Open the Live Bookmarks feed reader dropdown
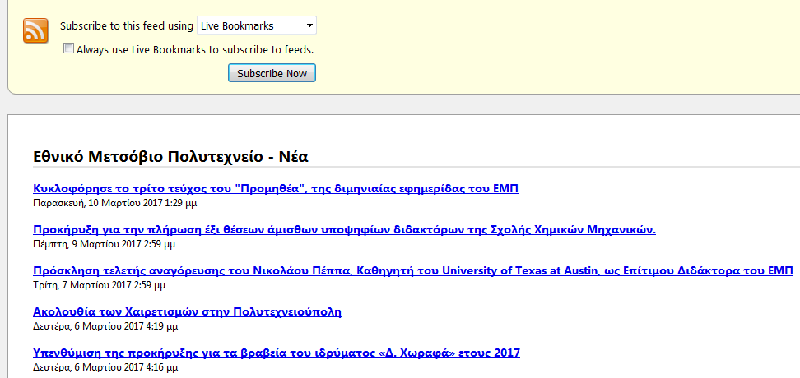 click(257, 25)
